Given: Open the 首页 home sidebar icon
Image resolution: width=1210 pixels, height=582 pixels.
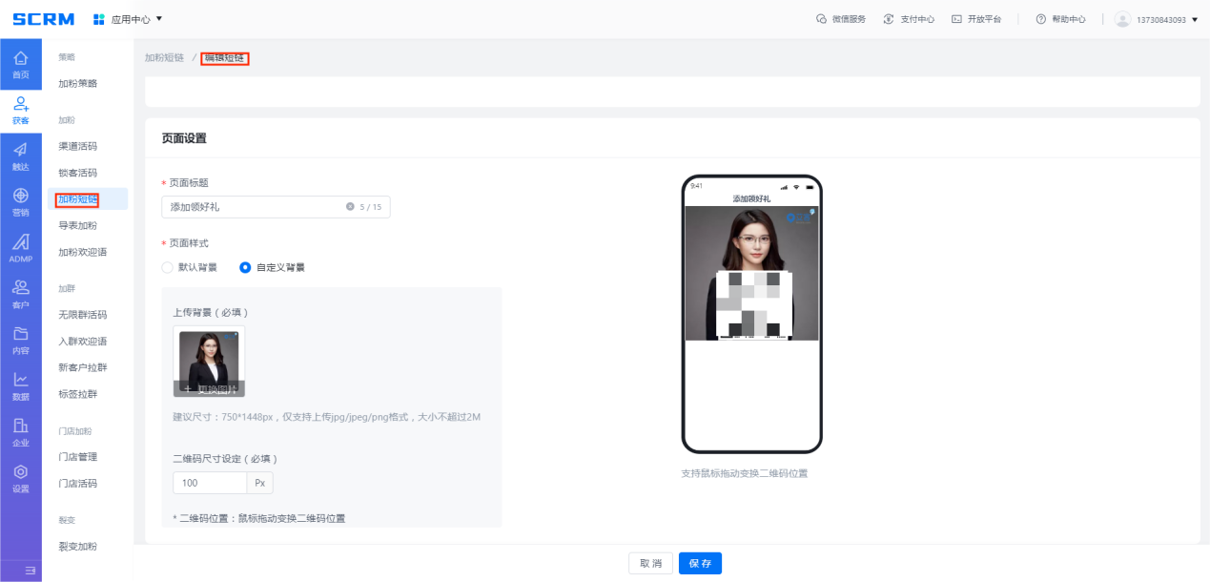Looking at the screenshot, I should (x=20, y=64).
